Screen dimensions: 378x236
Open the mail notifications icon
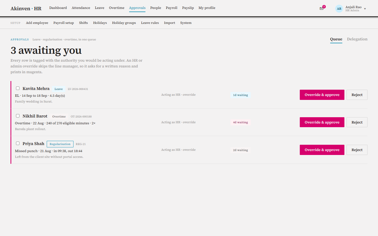322,8
